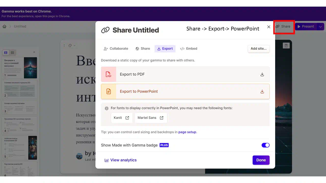
Task: Click the Add site... button
Action: 259,49
